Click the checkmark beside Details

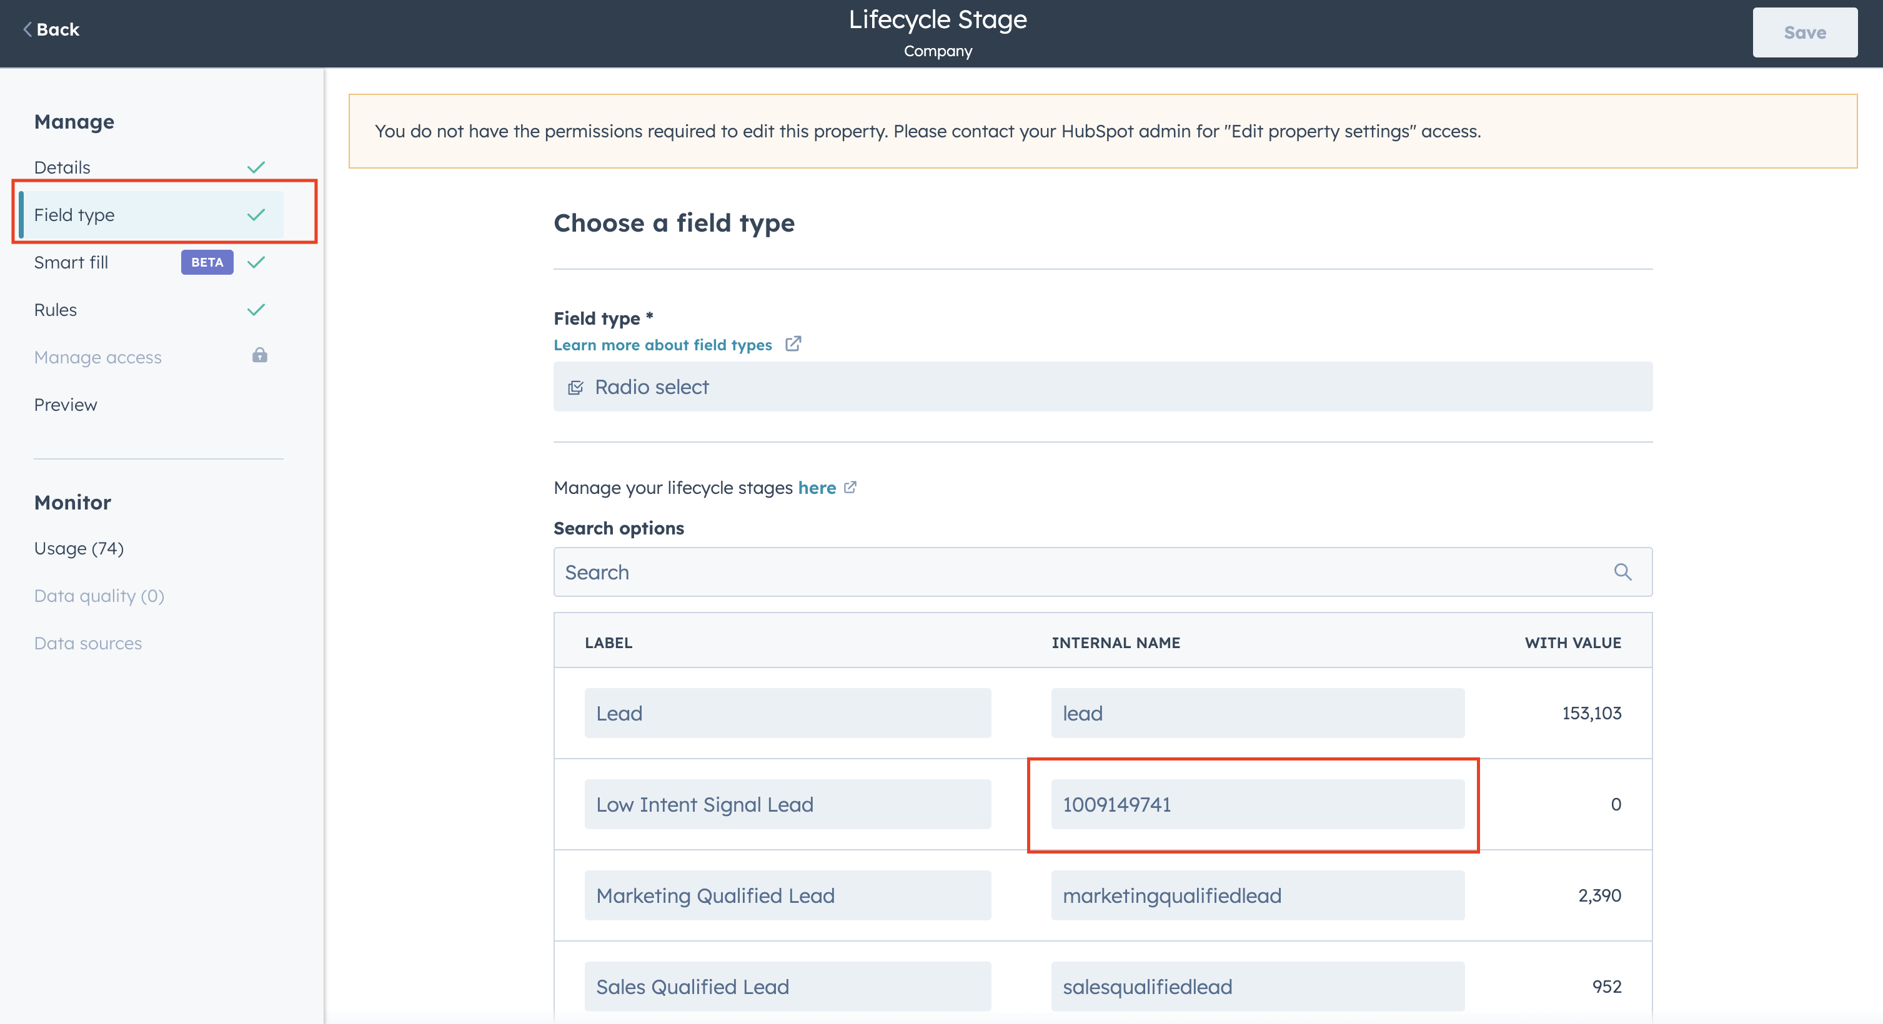(256, 167)
